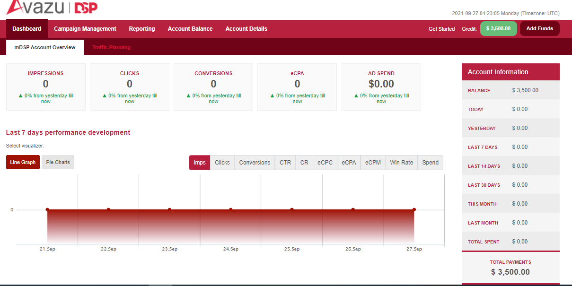Image resolution: width=572 pixels, height=286 pixels.
Task: Select the Clicks metric button
Action: pyautogui.click(x=222, y=163)
